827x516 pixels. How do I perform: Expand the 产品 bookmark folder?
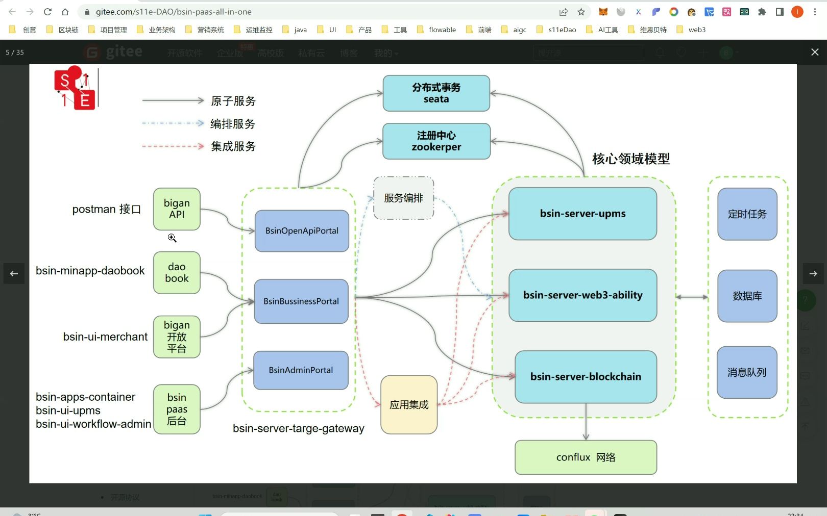(x=359, y=30)
